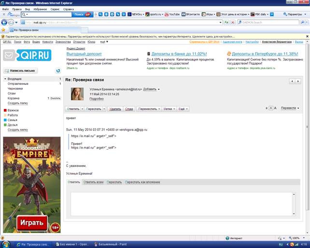
Task: Click Internet Explorer taskbar button
Action: (x=34, y=245)
